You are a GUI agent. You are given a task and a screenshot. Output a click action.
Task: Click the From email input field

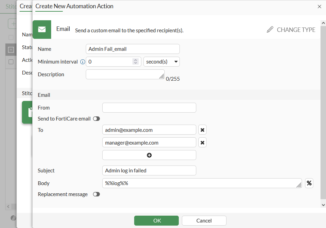pos(149,108)
